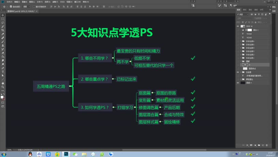278x157 pixels.
Task: Open layer filter type dropdown
Action: [x=243, y=14]
